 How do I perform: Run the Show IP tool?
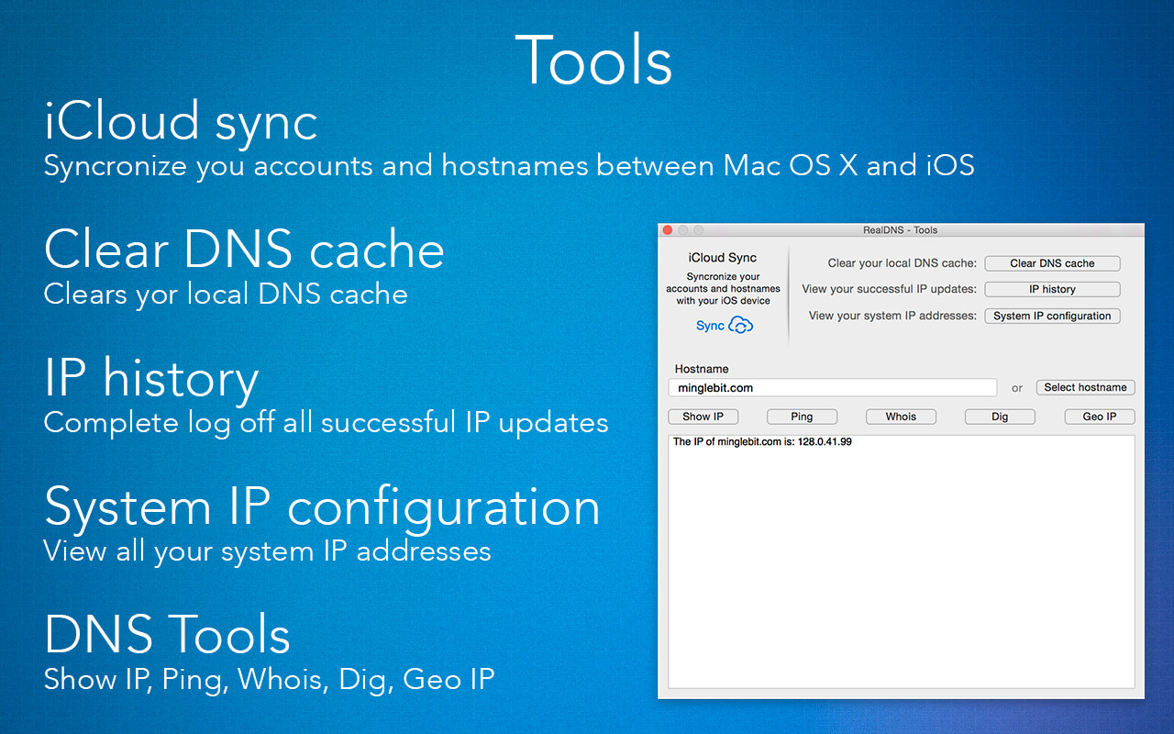[703, 417]
